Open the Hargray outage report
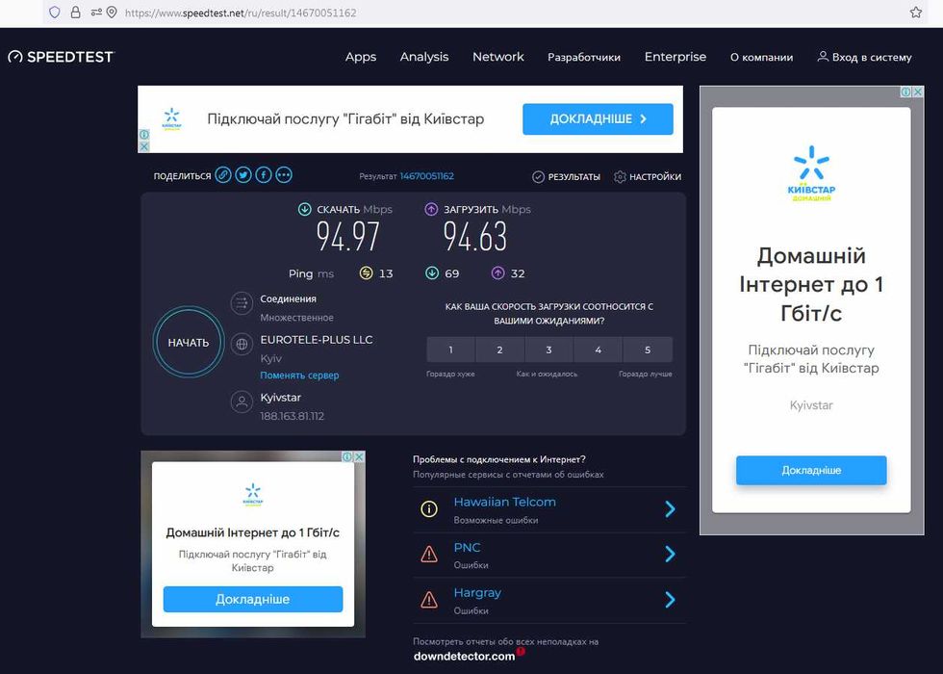 coord(477,593)
